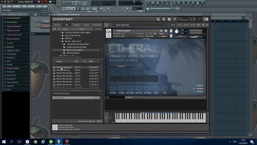Toggle the LEGATO switch in Ethera

pos(194,85)
